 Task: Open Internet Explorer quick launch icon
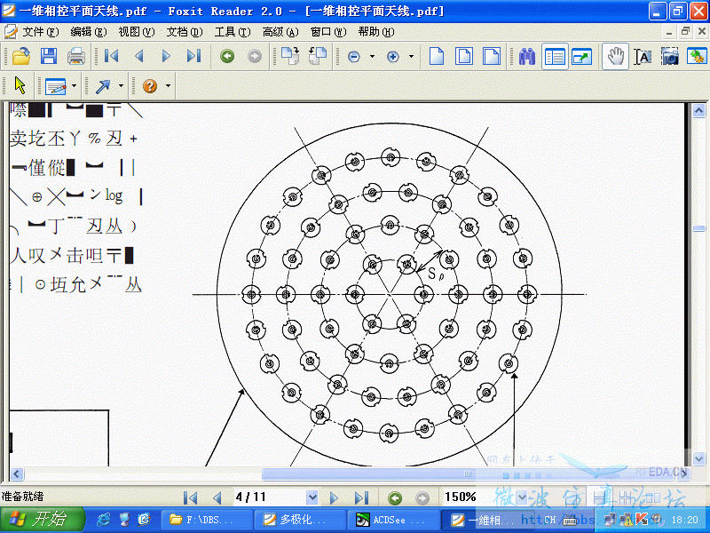click(x=104, y=520)
